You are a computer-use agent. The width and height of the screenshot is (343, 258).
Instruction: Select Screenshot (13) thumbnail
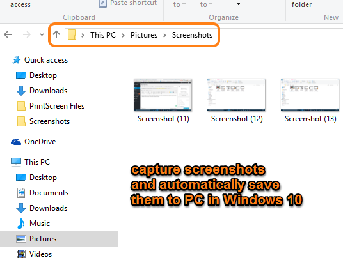tap(310, 95)
